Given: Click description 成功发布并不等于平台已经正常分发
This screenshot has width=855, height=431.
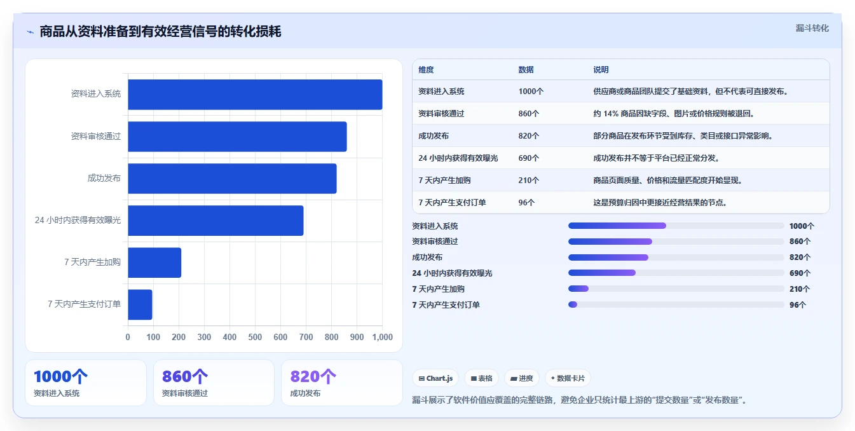Looking at the screenshot, I should click(656, 158).
